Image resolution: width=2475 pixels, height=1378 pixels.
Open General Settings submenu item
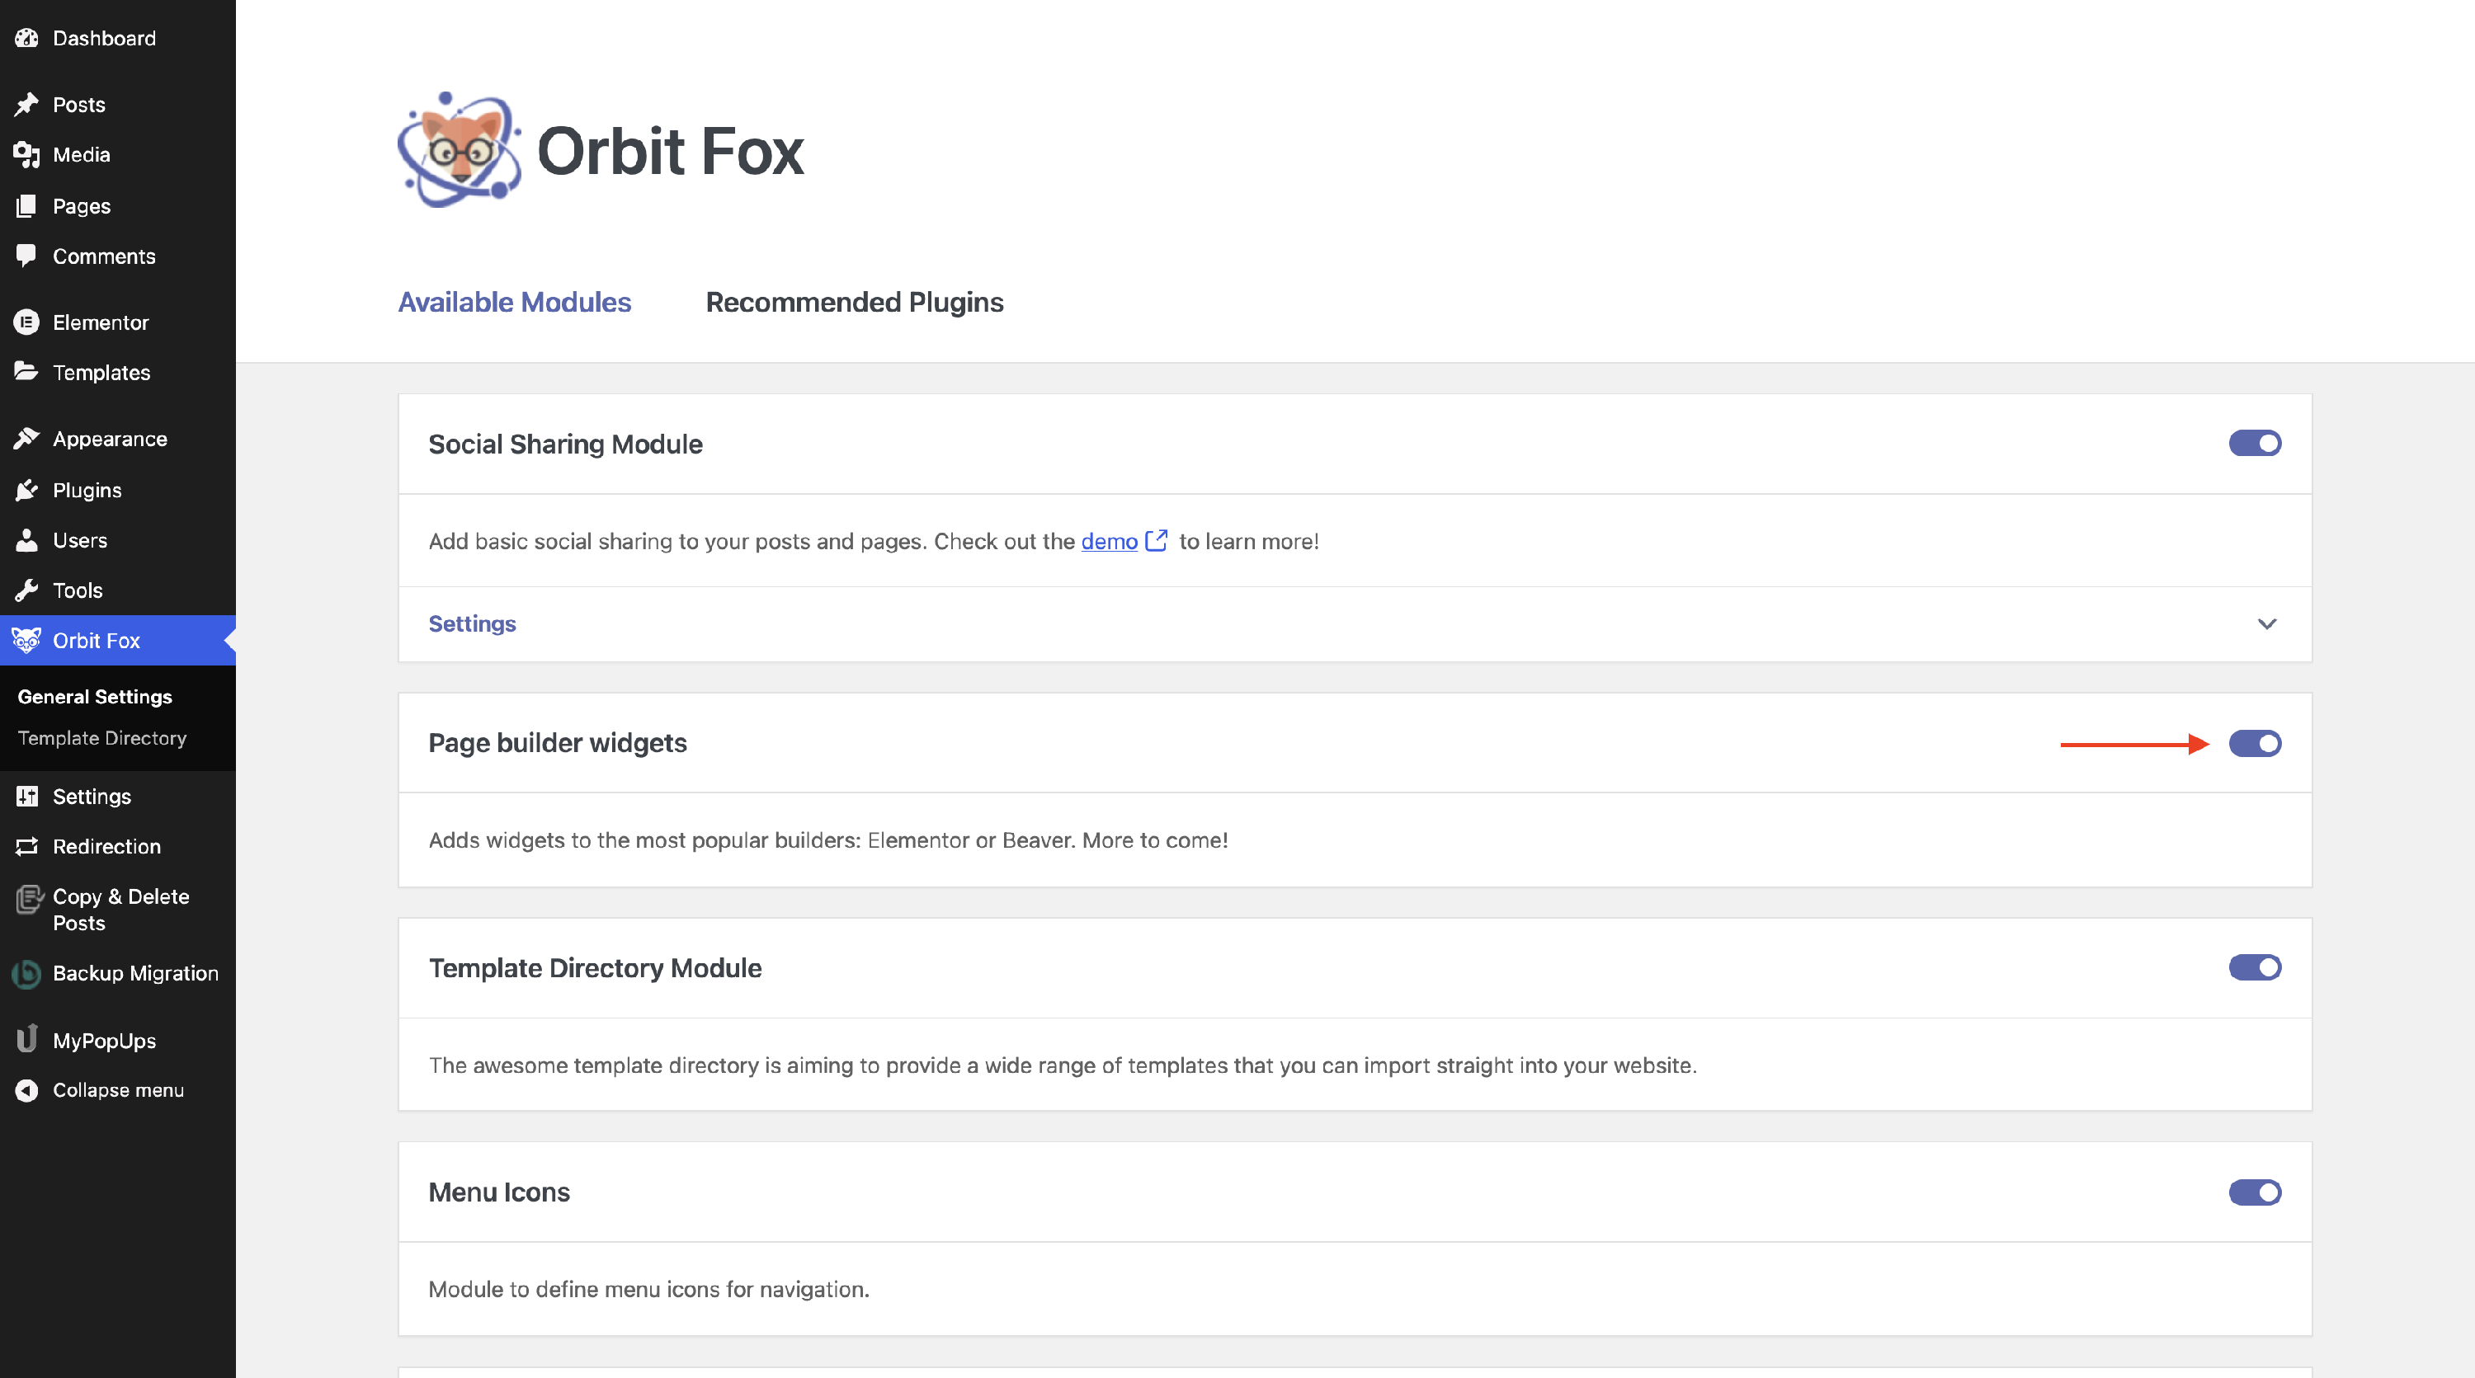(94, 697)
